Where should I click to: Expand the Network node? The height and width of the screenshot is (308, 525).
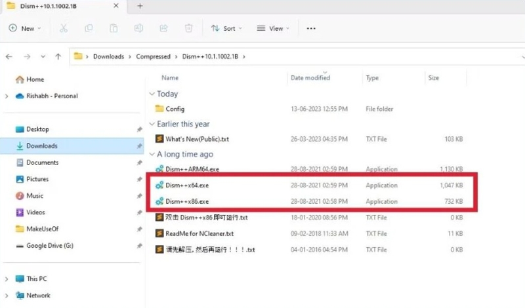click(7, 296)
